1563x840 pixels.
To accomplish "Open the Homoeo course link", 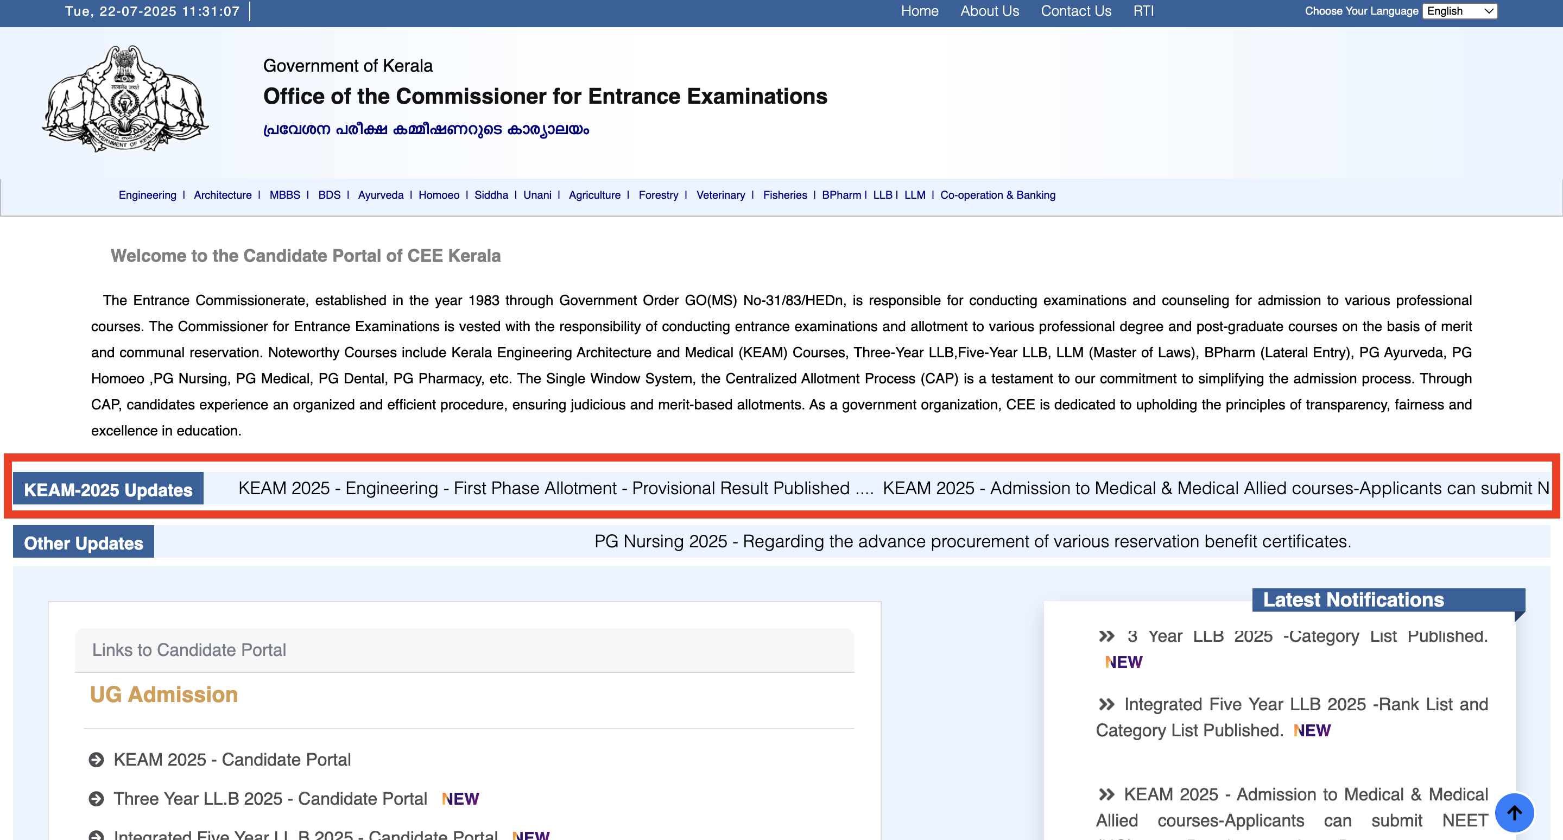I will pyautogui.click(x=439, y=195).
